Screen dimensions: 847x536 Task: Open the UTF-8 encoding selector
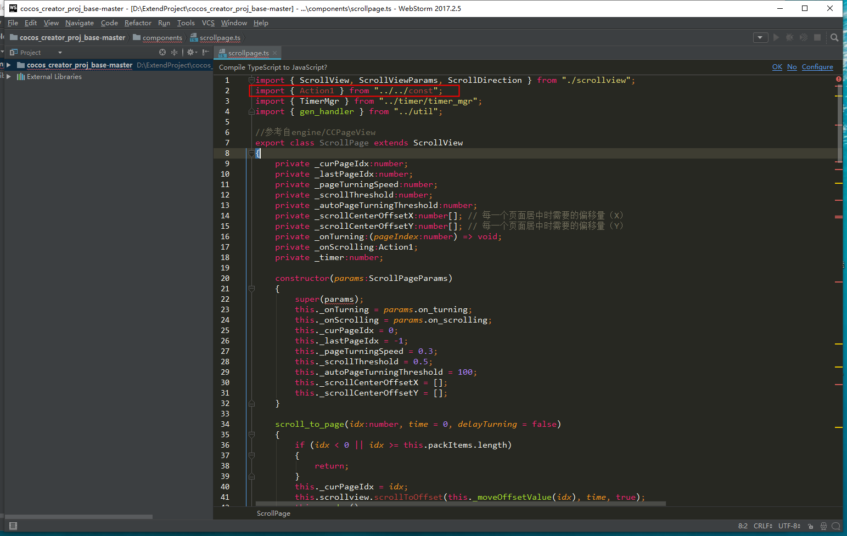coord(789,526)
